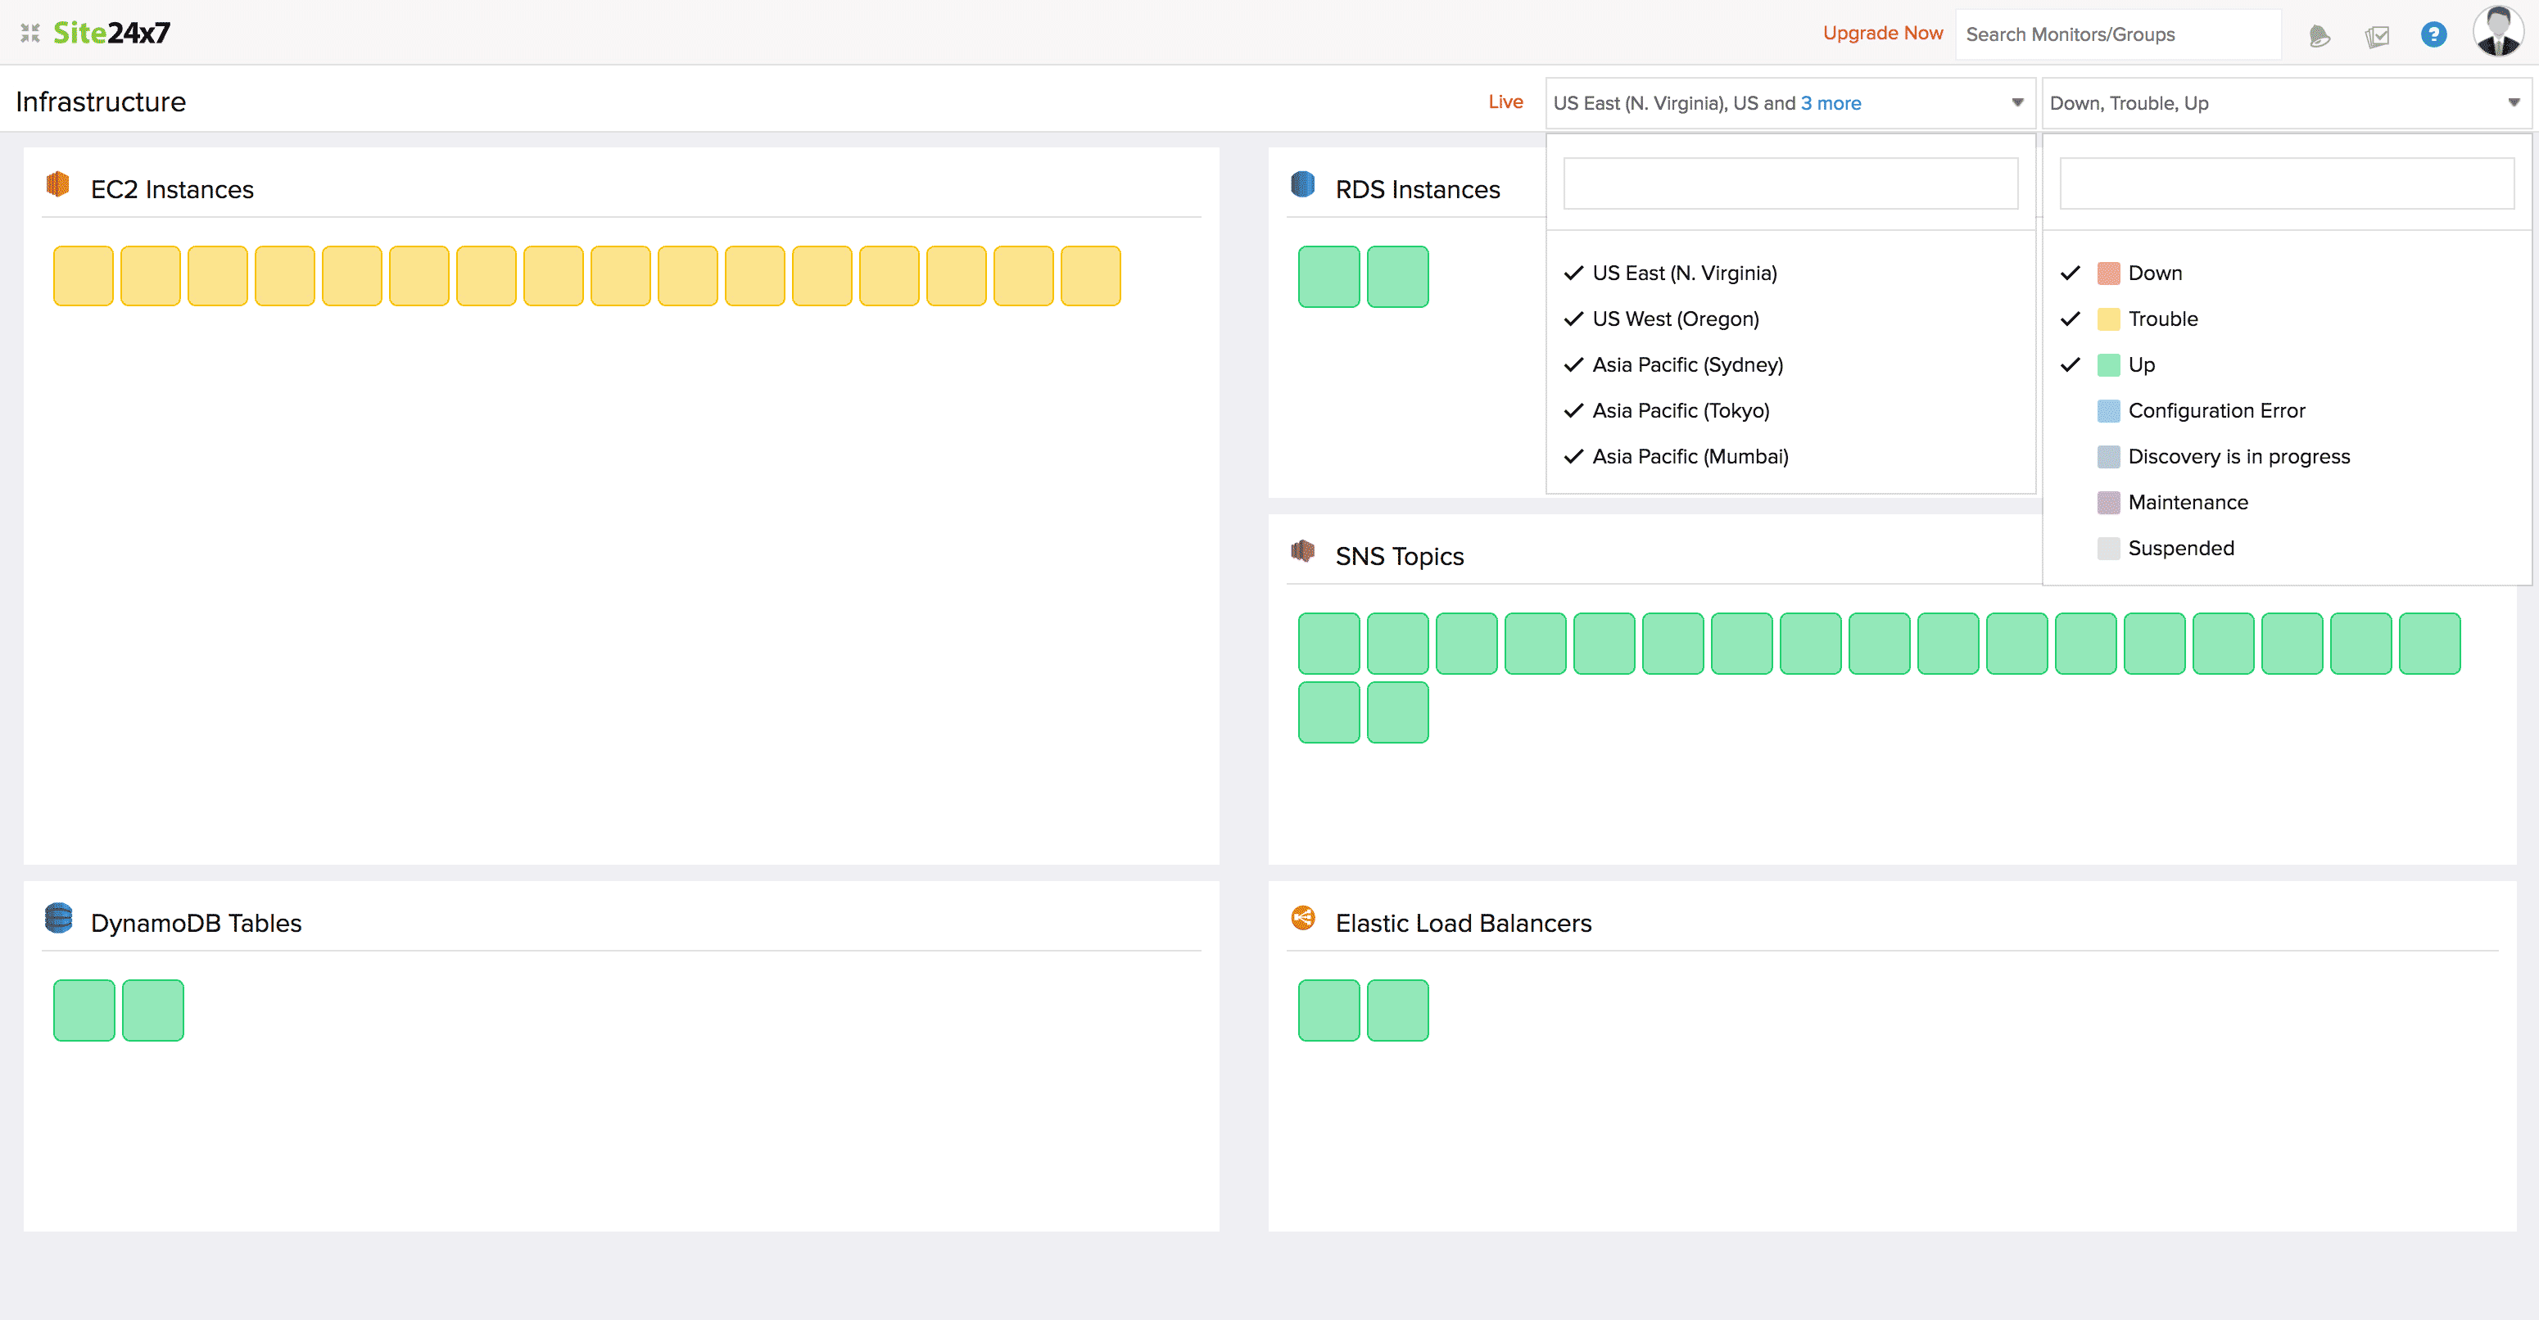
Task: Click the Live status label
Action: [x=1505, y=102]
